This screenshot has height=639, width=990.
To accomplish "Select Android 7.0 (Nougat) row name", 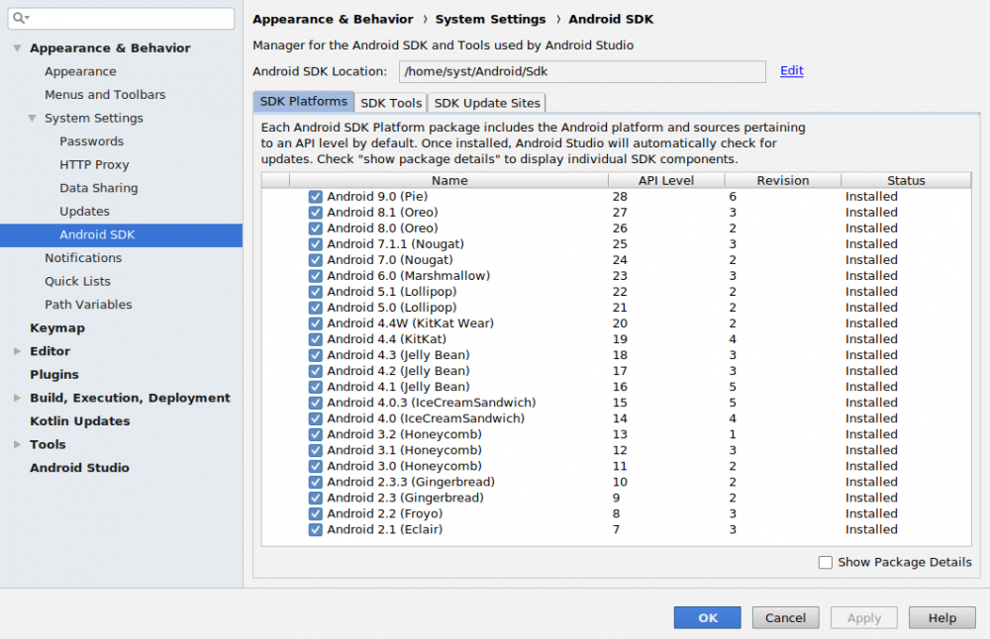I will coord(389,260).
